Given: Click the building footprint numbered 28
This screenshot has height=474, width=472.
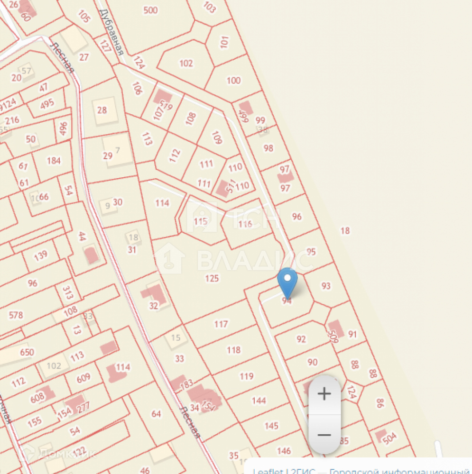Looking at the screenshot, I should pyautogui.click(x=105, y=110).
